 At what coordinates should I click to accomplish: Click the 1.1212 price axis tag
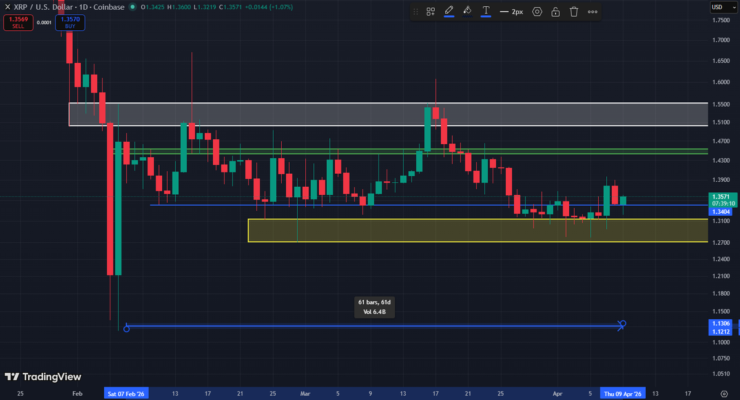click(720, 331)
